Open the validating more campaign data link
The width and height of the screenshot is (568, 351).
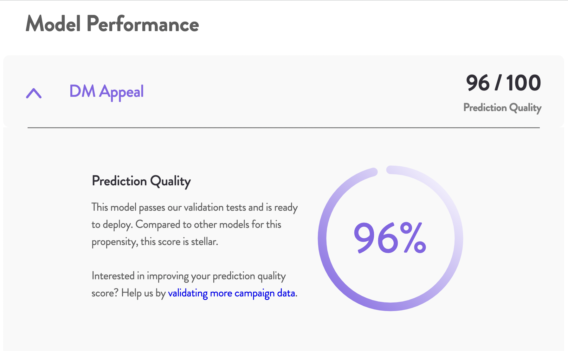(x=232, y=293)
